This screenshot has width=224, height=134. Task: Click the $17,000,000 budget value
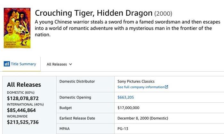(x=128, y=108)
